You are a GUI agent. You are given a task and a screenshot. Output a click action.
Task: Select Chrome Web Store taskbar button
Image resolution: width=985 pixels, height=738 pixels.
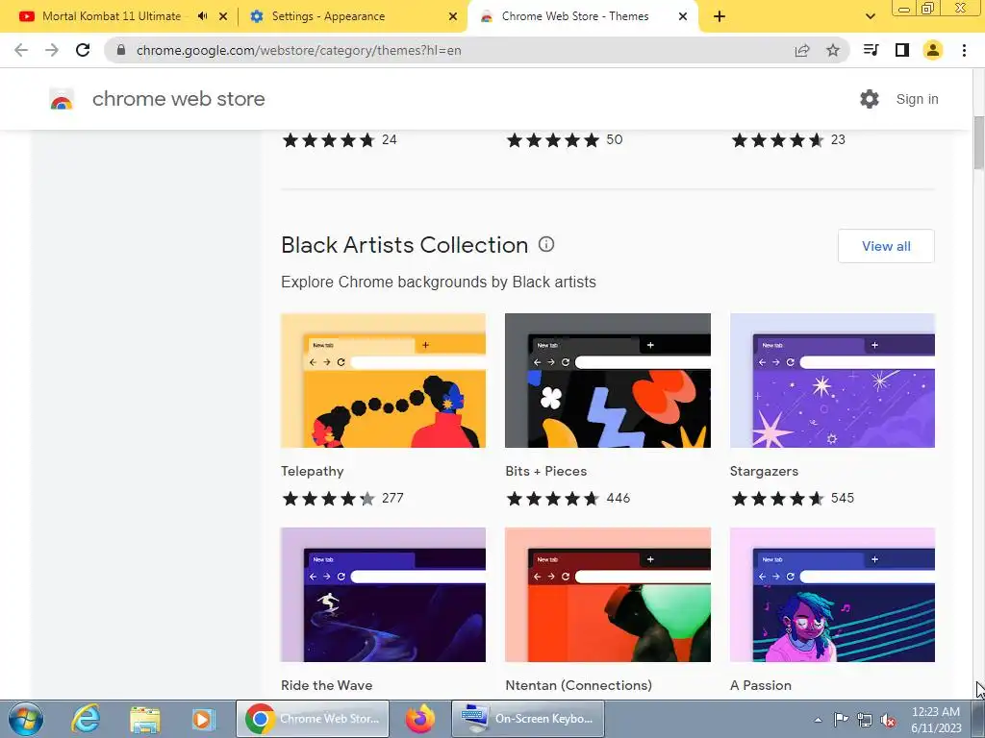coord(313,719)
